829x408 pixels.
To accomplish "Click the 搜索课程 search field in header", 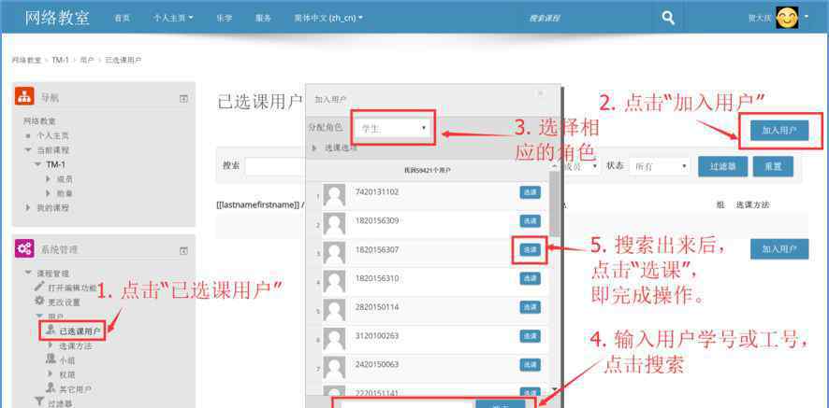I will click(580, 18).
